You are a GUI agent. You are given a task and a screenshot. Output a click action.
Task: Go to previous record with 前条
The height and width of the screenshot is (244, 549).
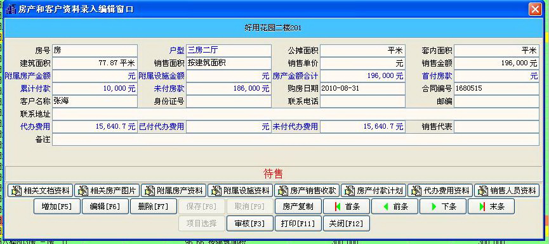click(x=395, y=206)
